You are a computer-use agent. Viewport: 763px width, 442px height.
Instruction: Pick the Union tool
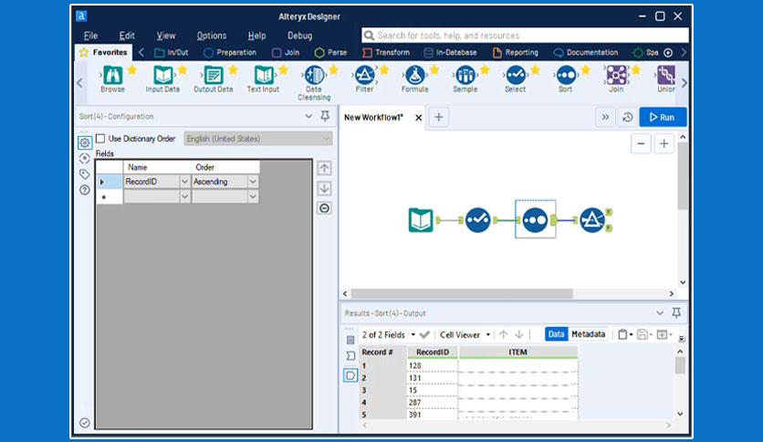pyautogui.click(x=665, y=76)
